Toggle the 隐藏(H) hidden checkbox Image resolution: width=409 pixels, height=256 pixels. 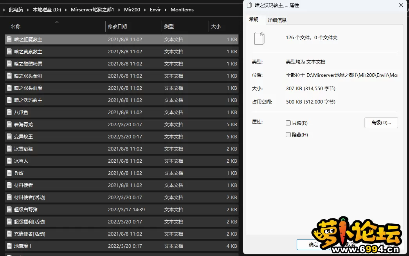click(288, 135)
